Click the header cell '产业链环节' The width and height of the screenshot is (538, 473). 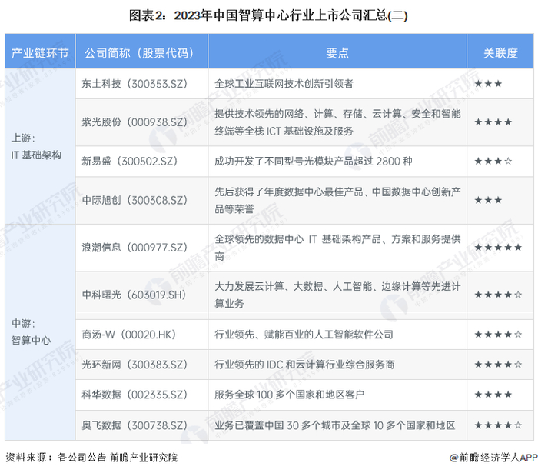[40, 52]
